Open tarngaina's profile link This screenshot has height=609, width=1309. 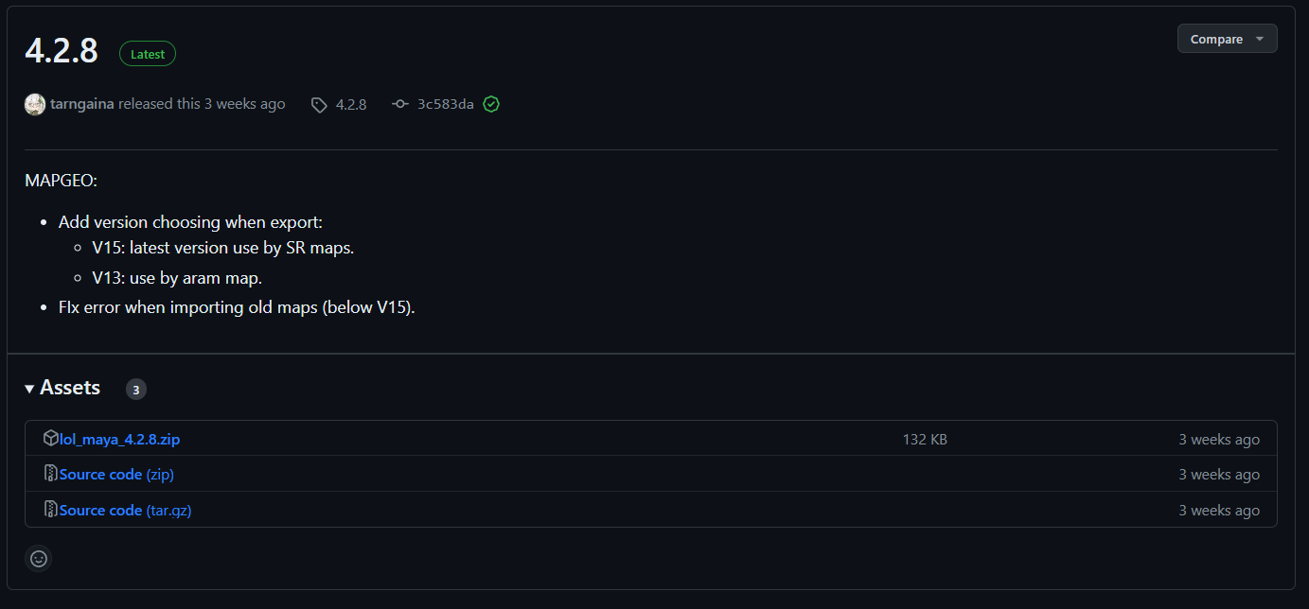tap(81, 104)
